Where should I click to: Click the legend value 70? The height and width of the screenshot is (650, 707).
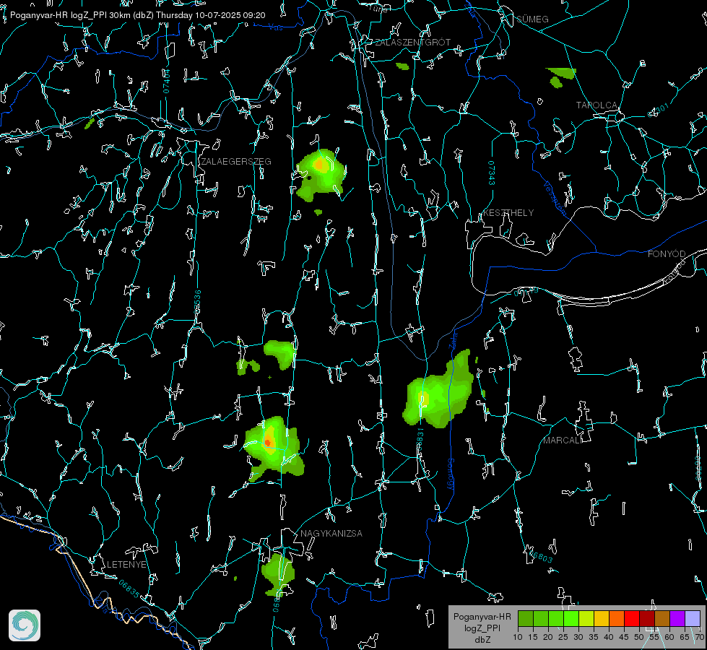point(700,638)
